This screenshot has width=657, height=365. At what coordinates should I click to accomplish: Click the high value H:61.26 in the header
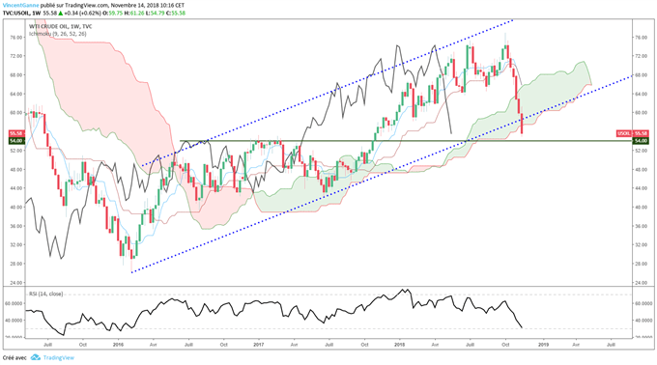134,13
